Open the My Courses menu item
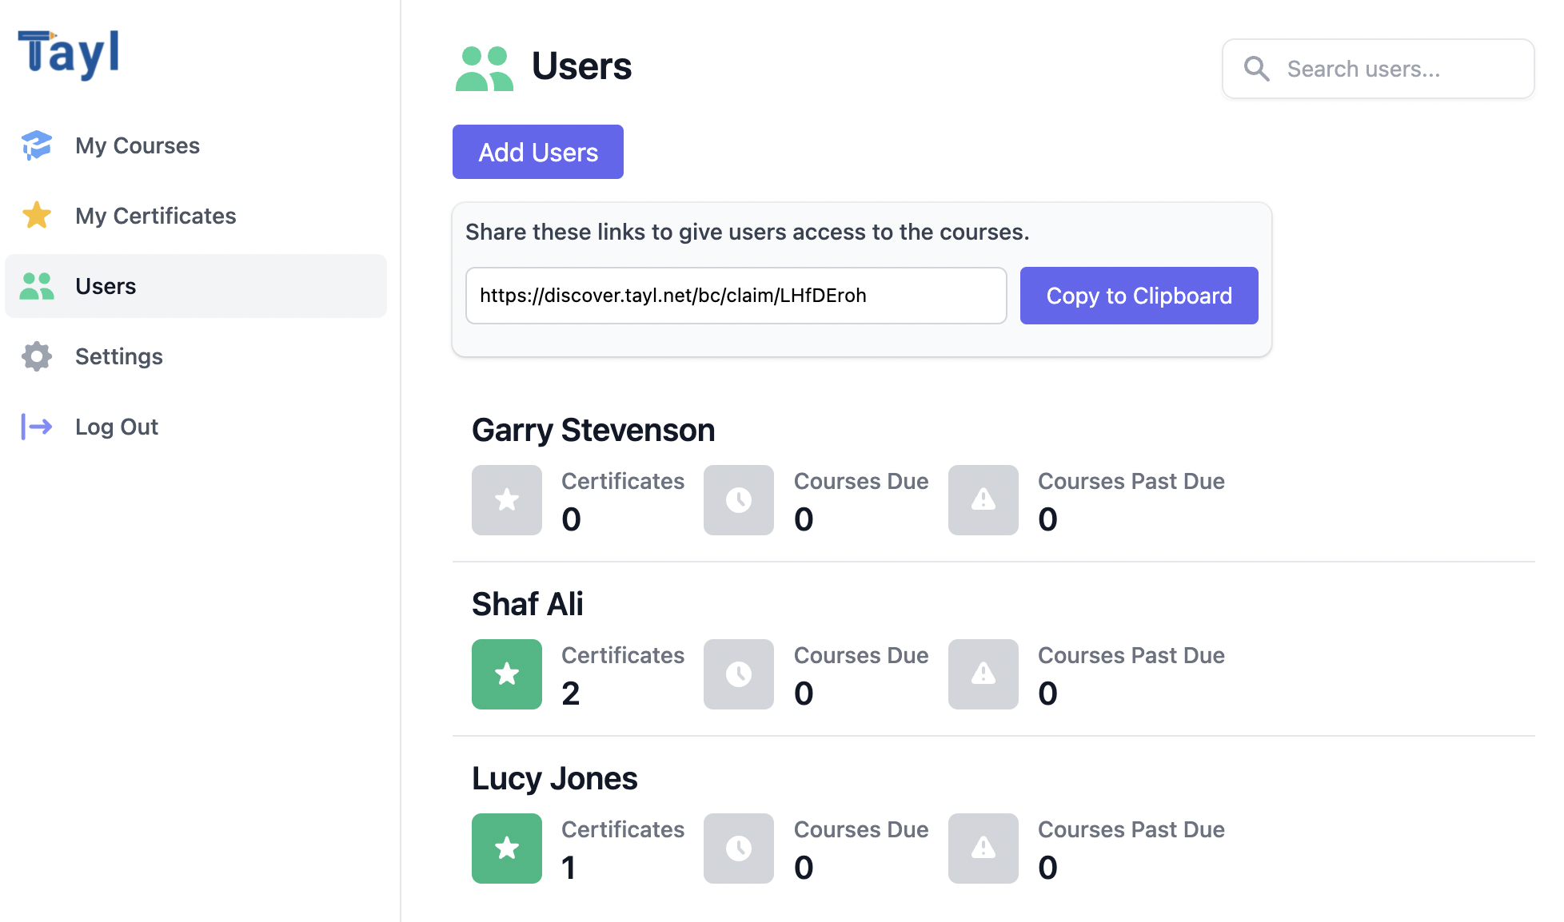 click(138, 145)
